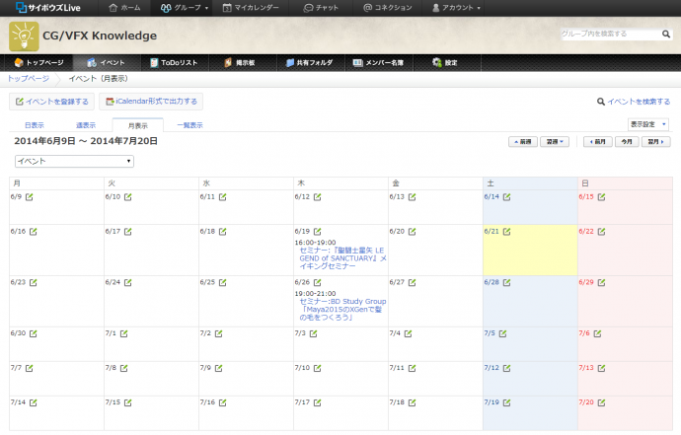Switch to the 一覧表示 tab

(189, 125)
